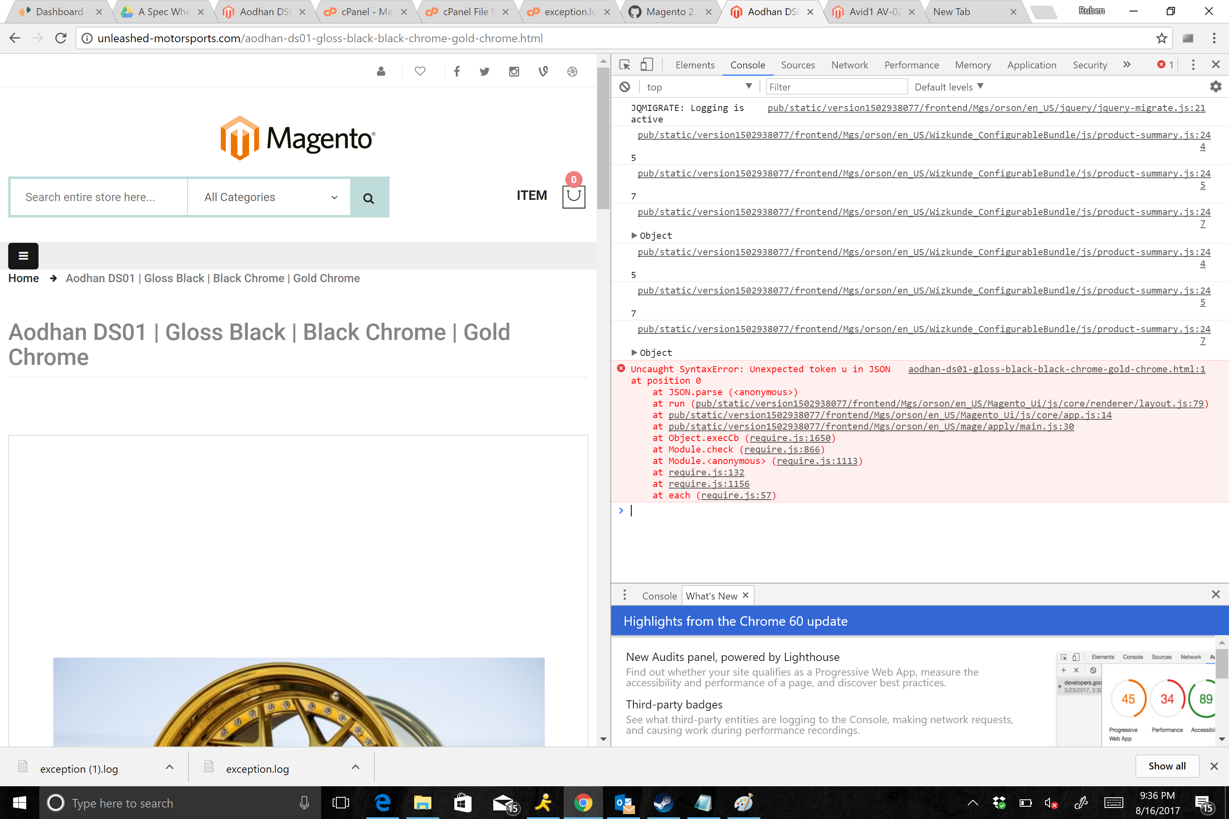
Task: Switch to the exception.log browser tab
Action: 569,11
